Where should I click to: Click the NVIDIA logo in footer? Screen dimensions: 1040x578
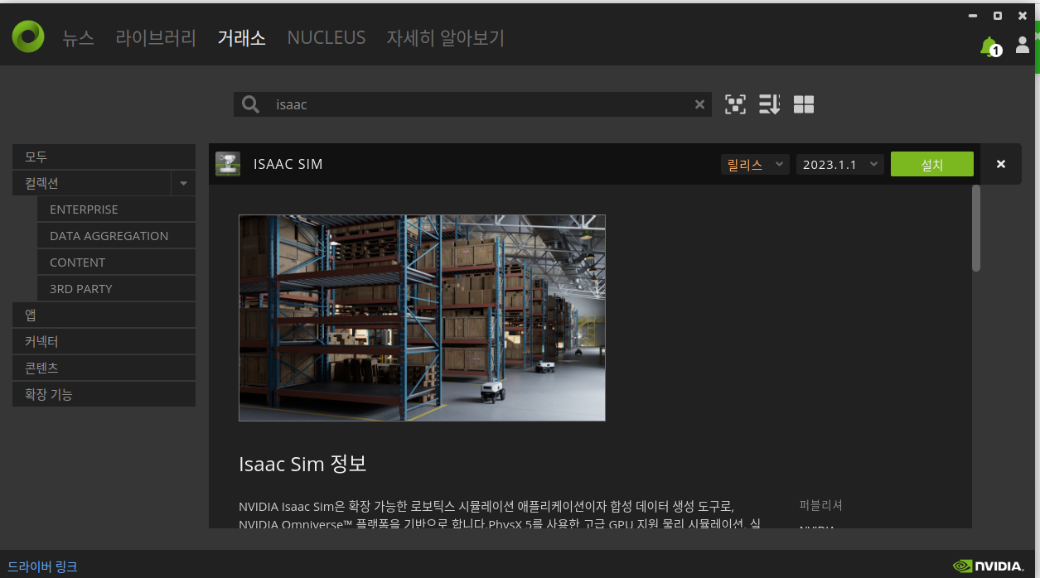[x=989, y=566]
